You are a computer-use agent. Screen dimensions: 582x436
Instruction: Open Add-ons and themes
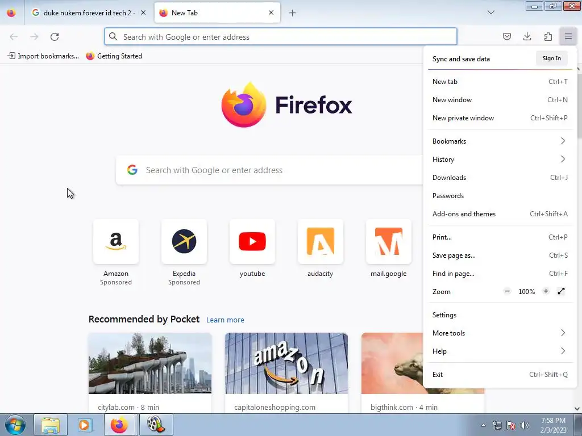500,213
